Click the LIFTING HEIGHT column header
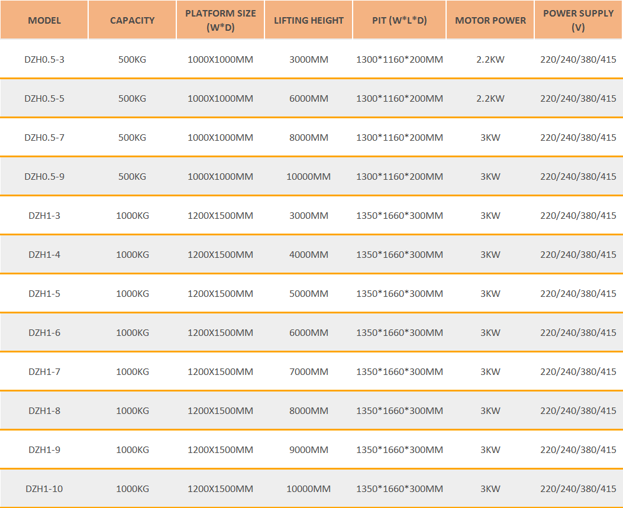This screenshot has width=623, height=508. tap(308, 20)
